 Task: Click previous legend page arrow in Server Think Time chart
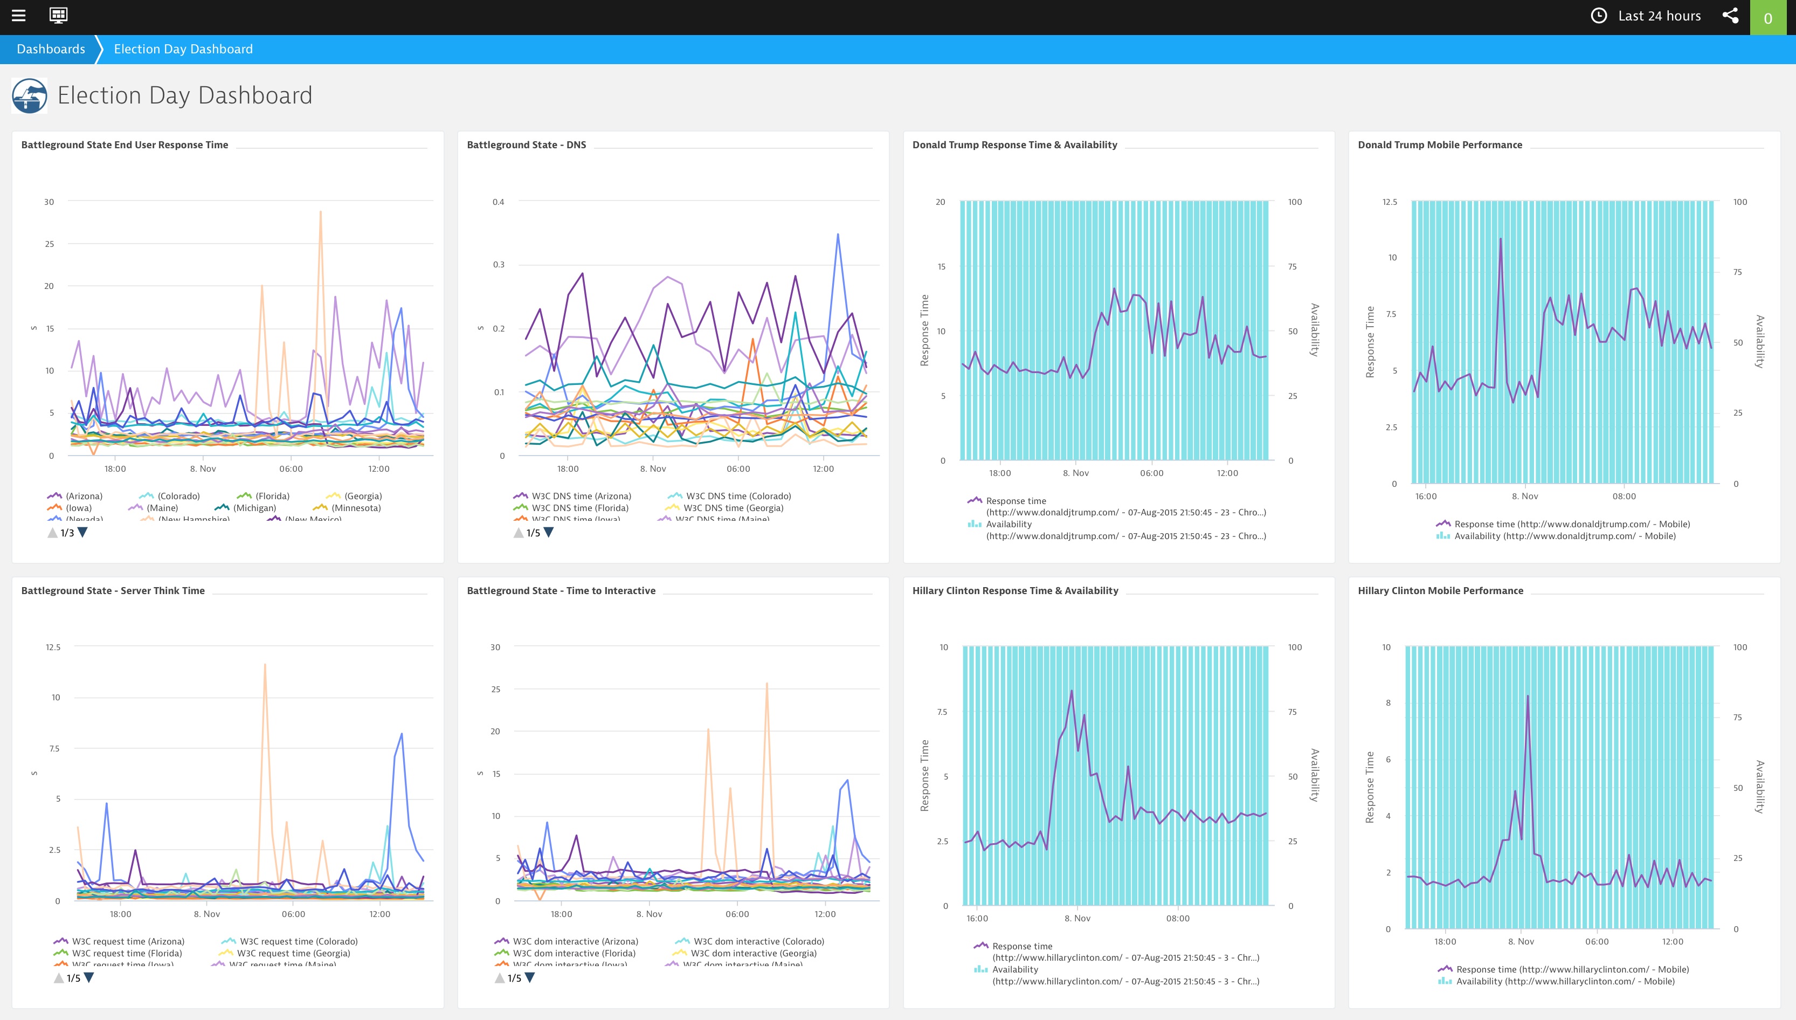tap(59, 978)
